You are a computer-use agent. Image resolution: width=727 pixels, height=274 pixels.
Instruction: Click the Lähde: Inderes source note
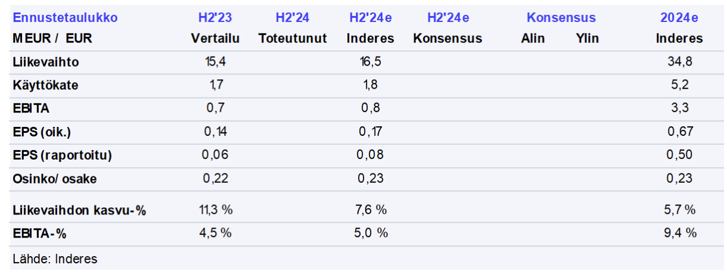(55, 259)
